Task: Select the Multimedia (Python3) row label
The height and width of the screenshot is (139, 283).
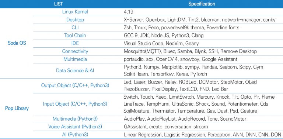Action: pos(75,119)
